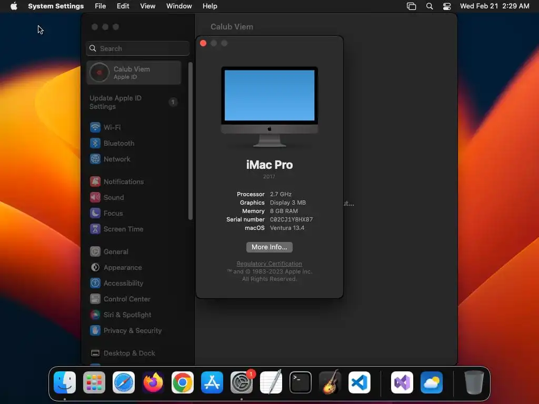The image size is (539, 404).
Task: Open the Trash in the Dock
Action: (474, 382)
